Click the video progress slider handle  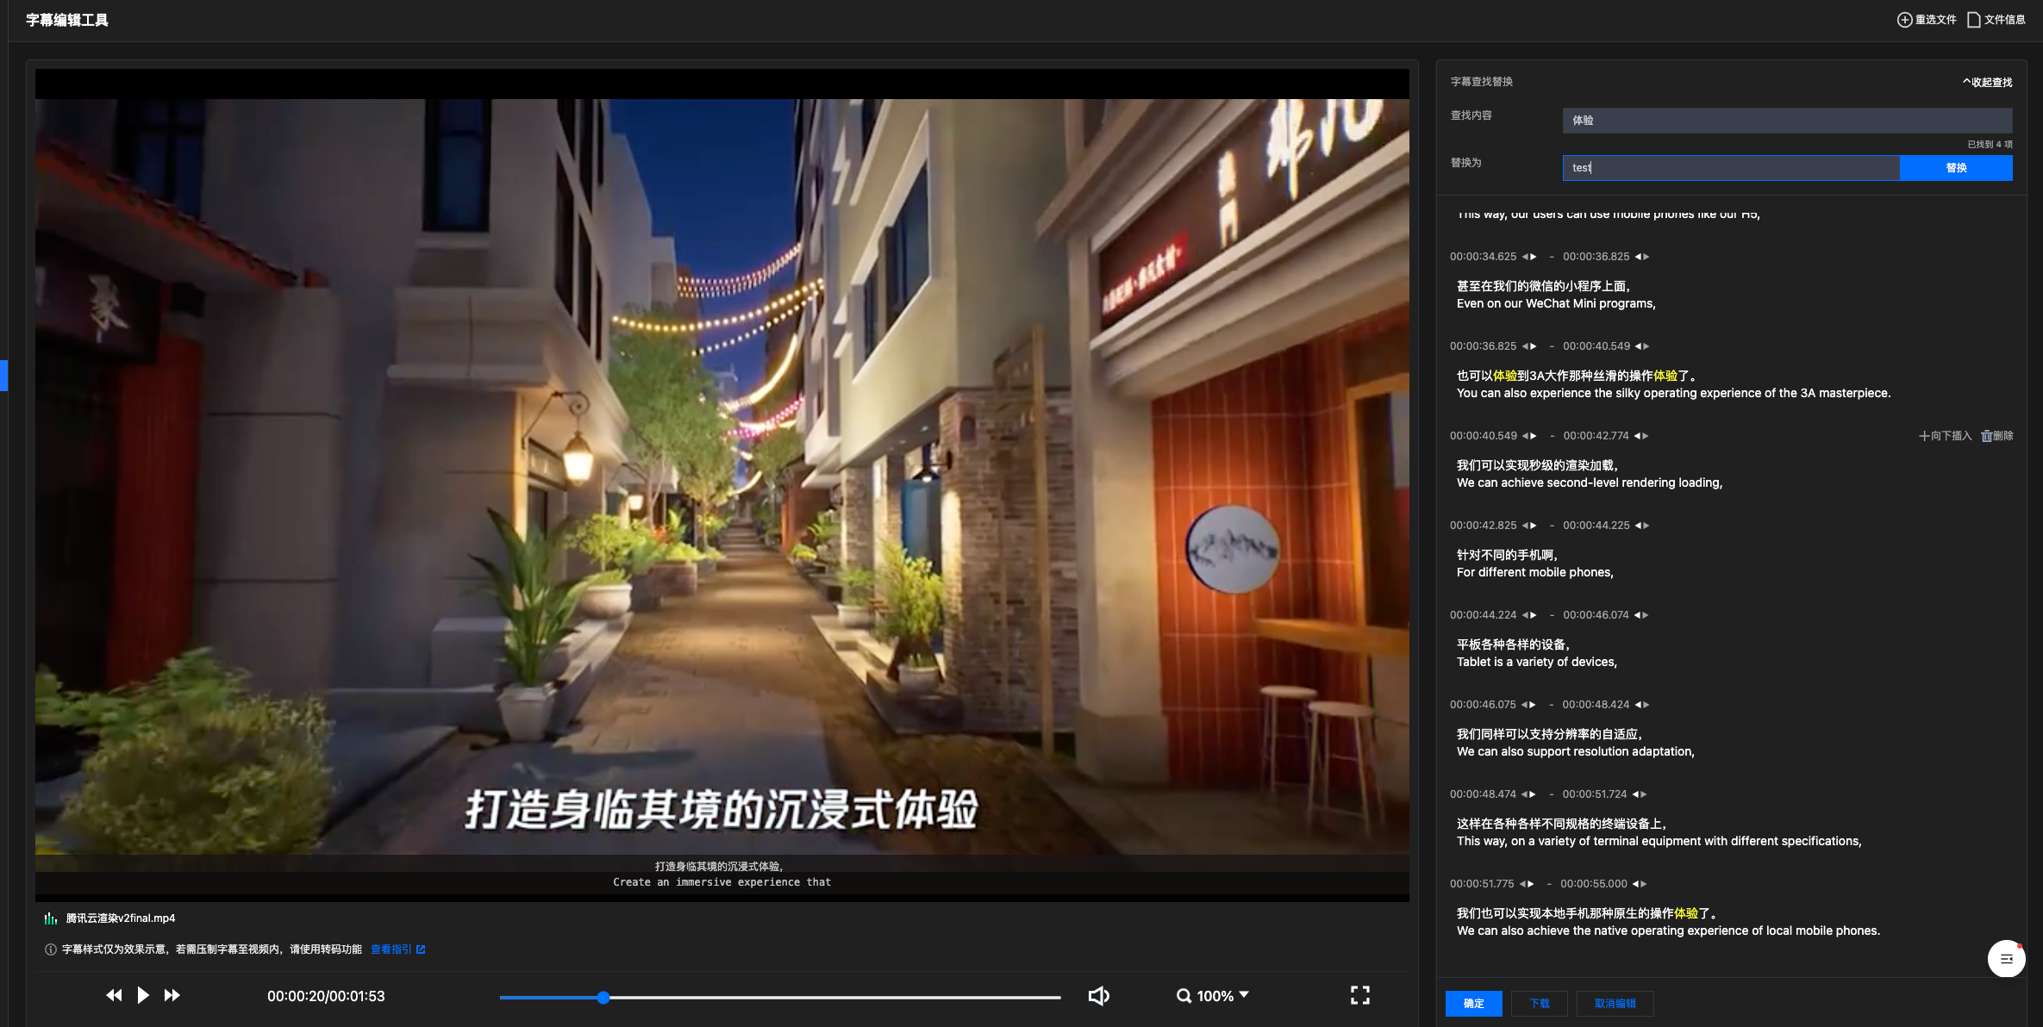[x=603, y=998]
